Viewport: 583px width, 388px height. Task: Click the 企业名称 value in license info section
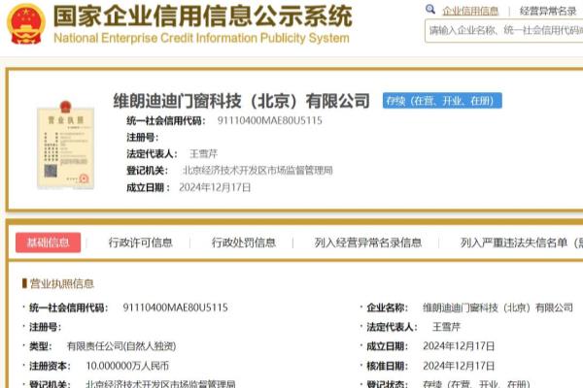coord(497,307)
